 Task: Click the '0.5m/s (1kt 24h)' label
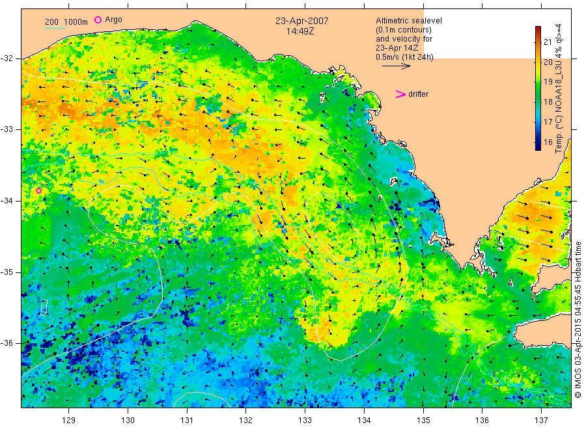[x=404, y=57]
